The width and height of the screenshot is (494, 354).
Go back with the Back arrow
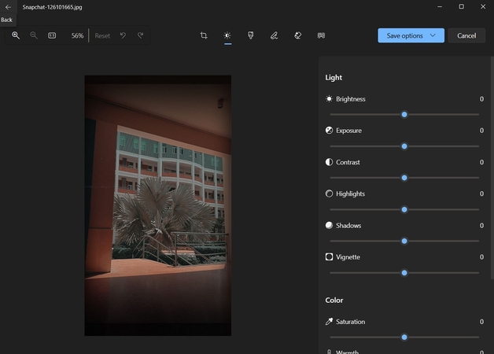click(x=8, y=7)
